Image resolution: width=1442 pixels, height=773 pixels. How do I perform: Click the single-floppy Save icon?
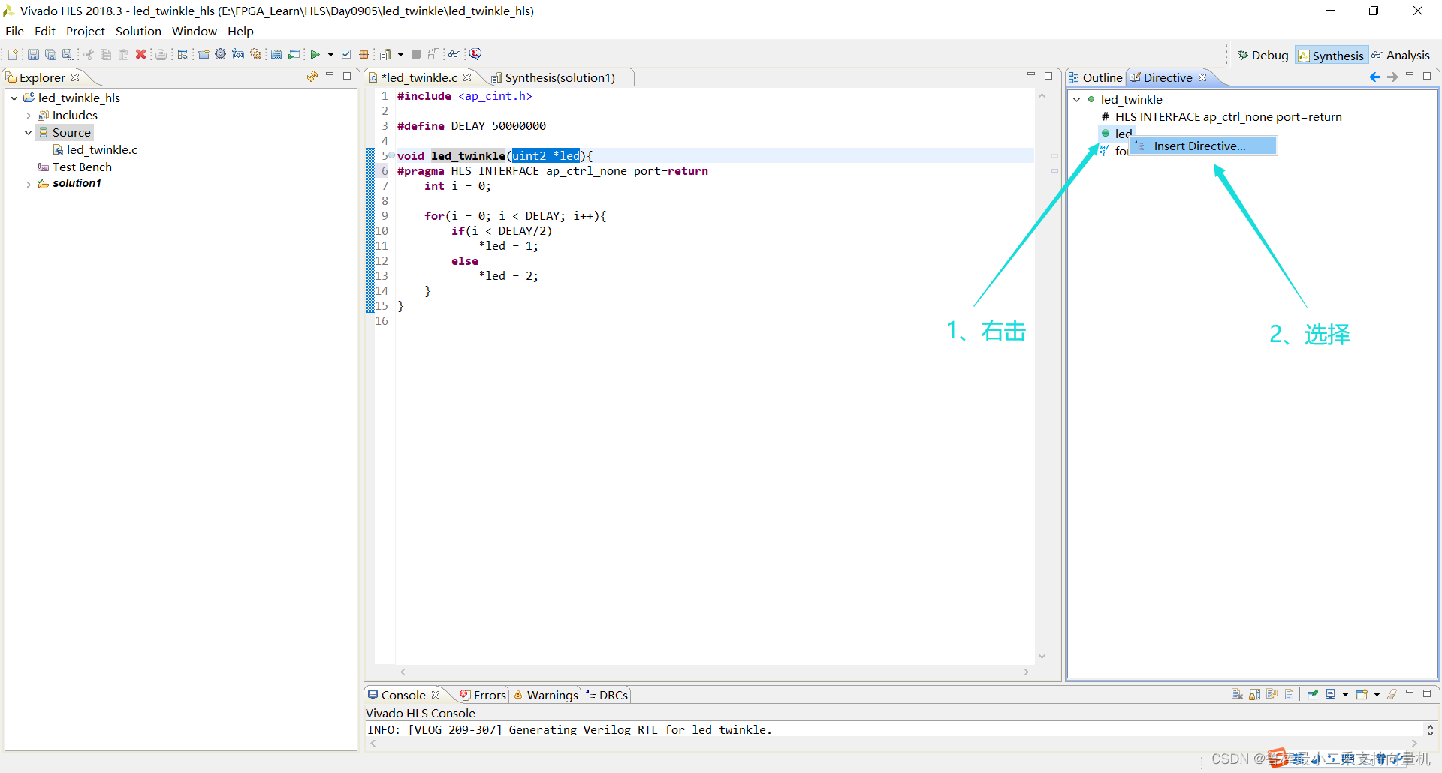[33, 54]
